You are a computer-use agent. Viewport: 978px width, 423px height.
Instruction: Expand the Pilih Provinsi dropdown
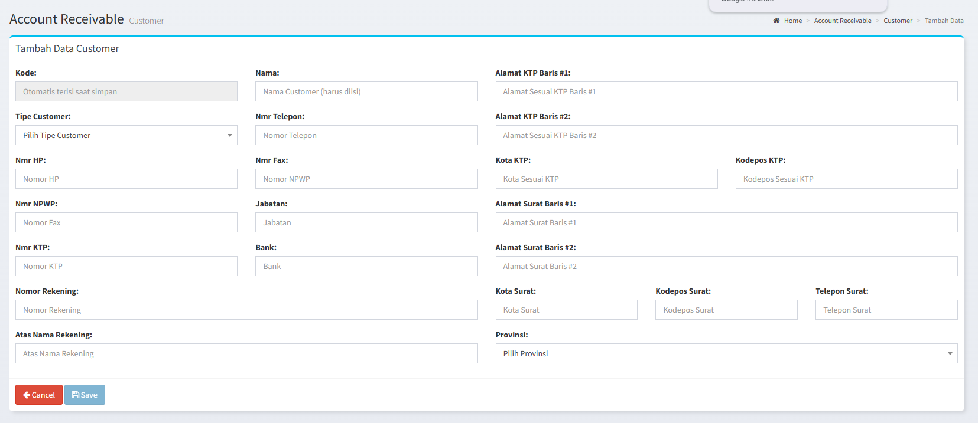coord(726,353)
